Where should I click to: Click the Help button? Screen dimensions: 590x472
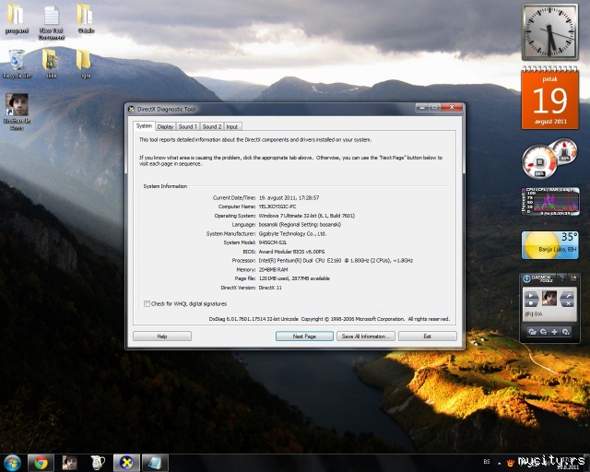coord(162,336)
